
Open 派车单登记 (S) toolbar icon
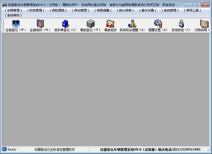tap(65, 24)
